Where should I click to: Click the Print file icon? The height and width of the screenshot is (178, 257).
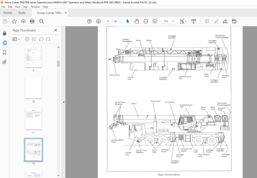[x=32, y=21]
